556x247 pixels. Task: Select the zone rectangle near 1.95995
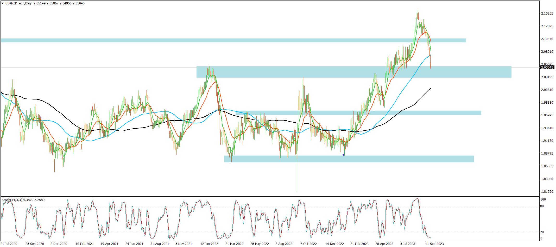tap(358, 113)
